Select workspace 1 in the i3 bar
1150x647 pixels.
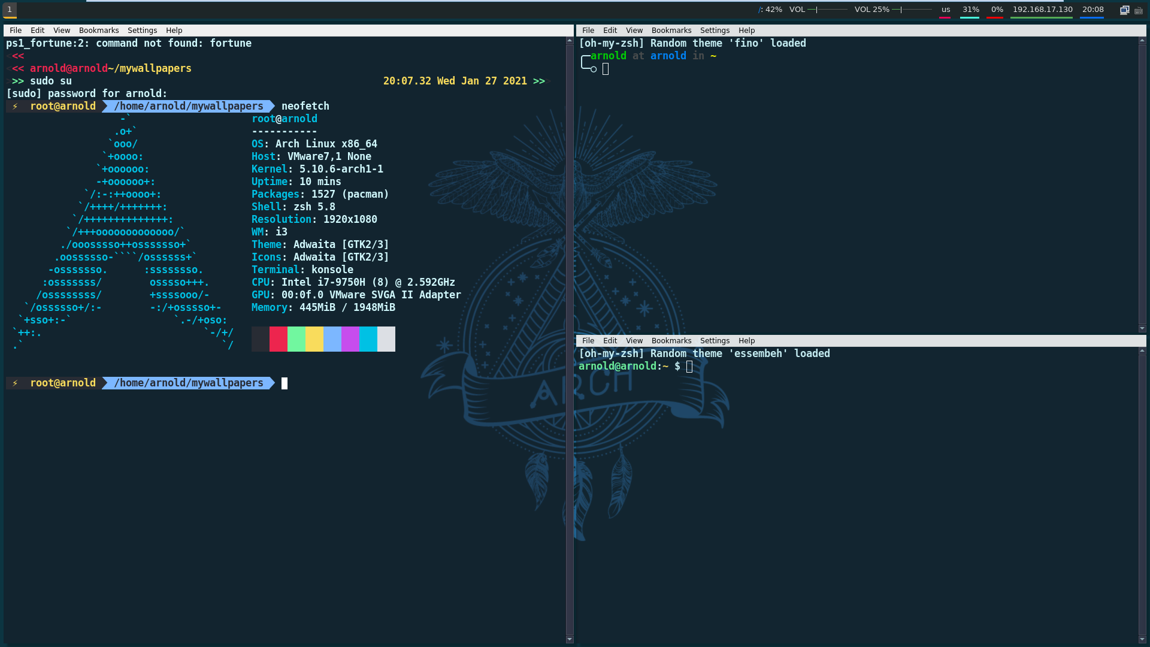(10, 10)
